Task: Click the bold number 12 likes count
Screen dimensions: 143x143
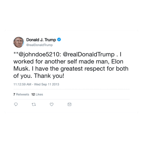Action: (33, 94)
